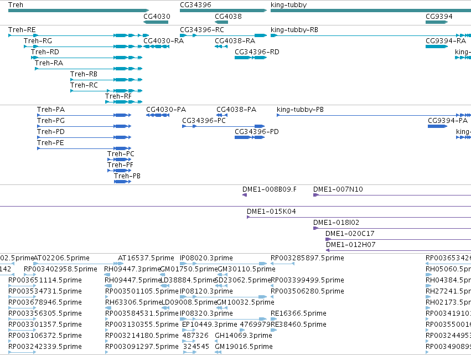
Task: Select protein Treh-PC
Action: click(x=119, y=160)
